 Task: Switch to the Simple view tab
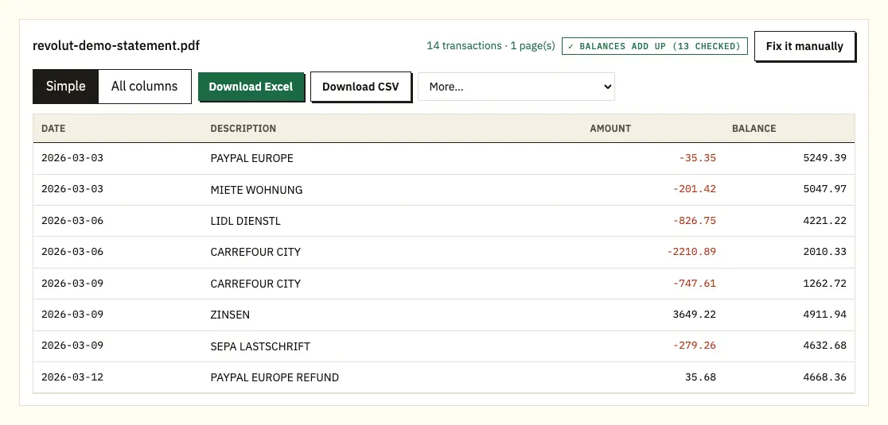coord(66,87)
